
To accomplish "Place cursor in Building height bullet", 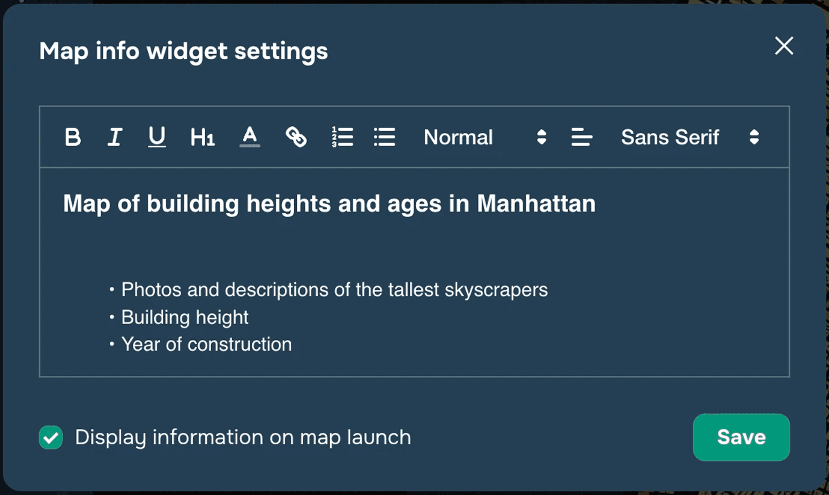I will point(185,317).
